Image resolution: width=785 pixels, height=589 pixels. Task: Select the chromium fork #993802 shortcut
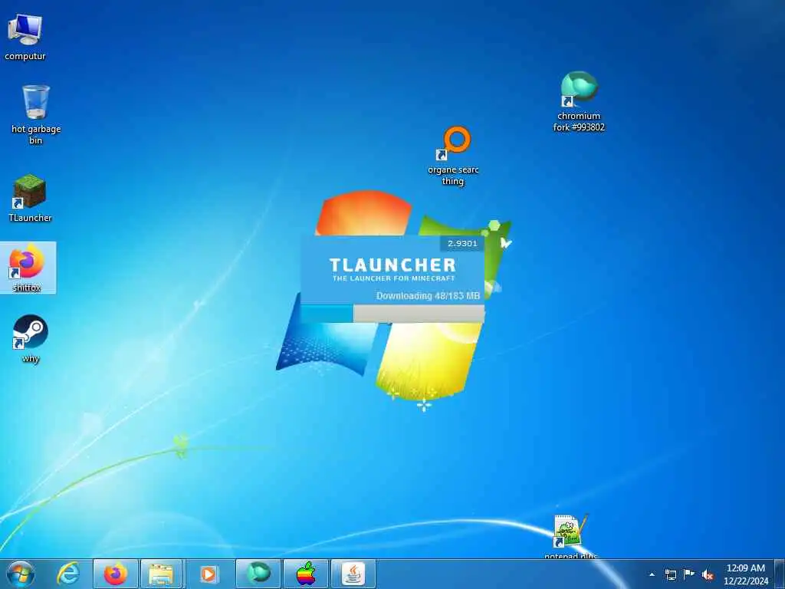tap(579, 102)
